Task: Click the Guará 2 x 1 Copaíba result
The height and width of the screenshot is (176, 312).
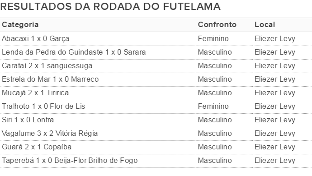Action: 37,147
